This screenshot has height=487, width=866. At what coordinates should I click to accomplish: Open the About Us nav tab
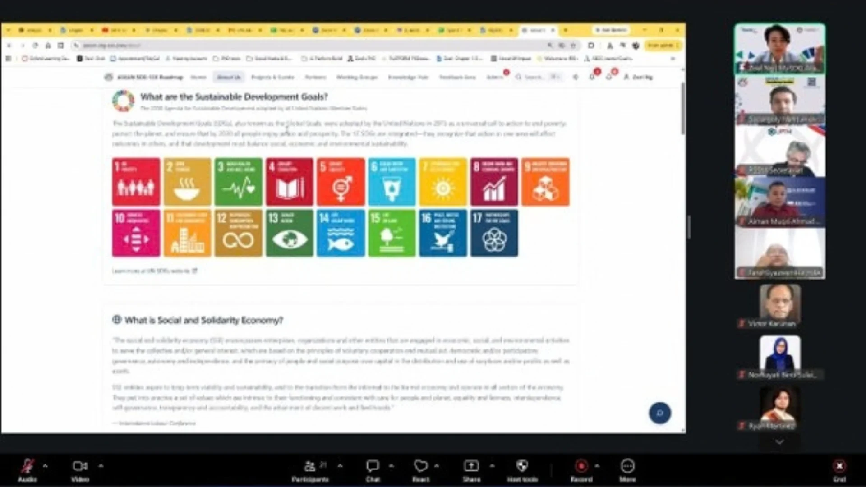pyautogui.click(x=229, y=77)
